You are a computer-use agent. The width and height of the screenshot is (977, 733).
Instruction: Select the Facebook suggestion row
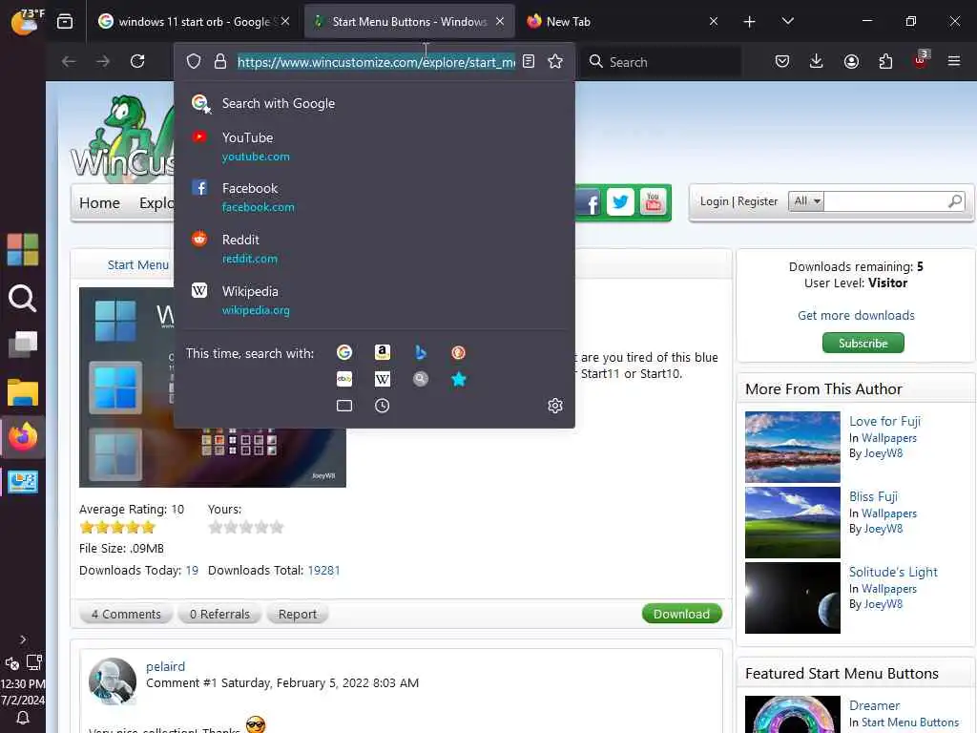[374, 197]
